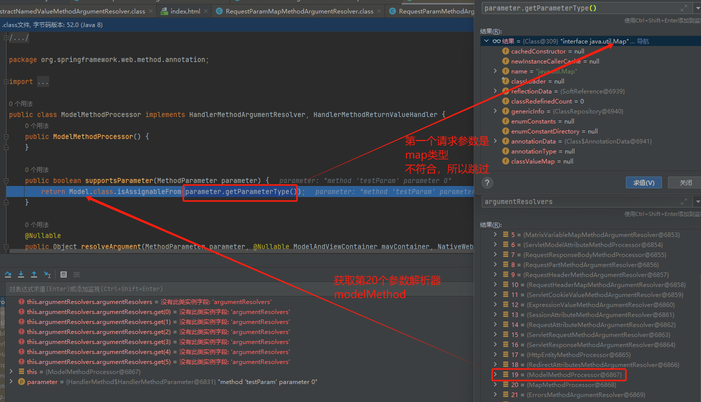Click the parameter variable 'p' icon

pos(22,382)
